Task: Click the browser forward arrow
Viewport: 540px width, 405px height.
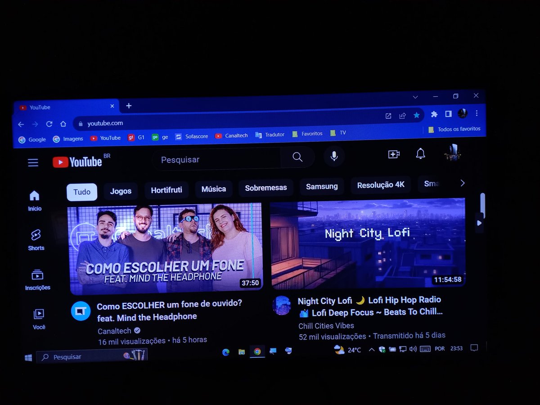Action: pyautogui.click(x=35, y=124)
